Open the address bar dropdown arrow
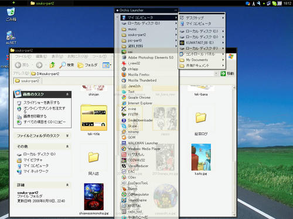The image size is (293, 219). coord(216,74)
